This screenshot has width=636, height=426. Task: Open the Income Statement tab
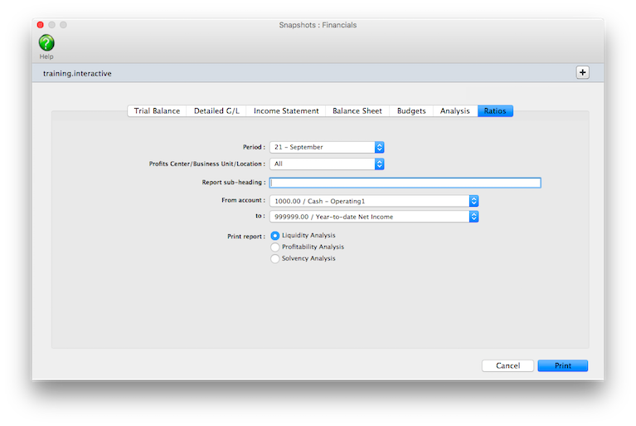click(286, 111)
